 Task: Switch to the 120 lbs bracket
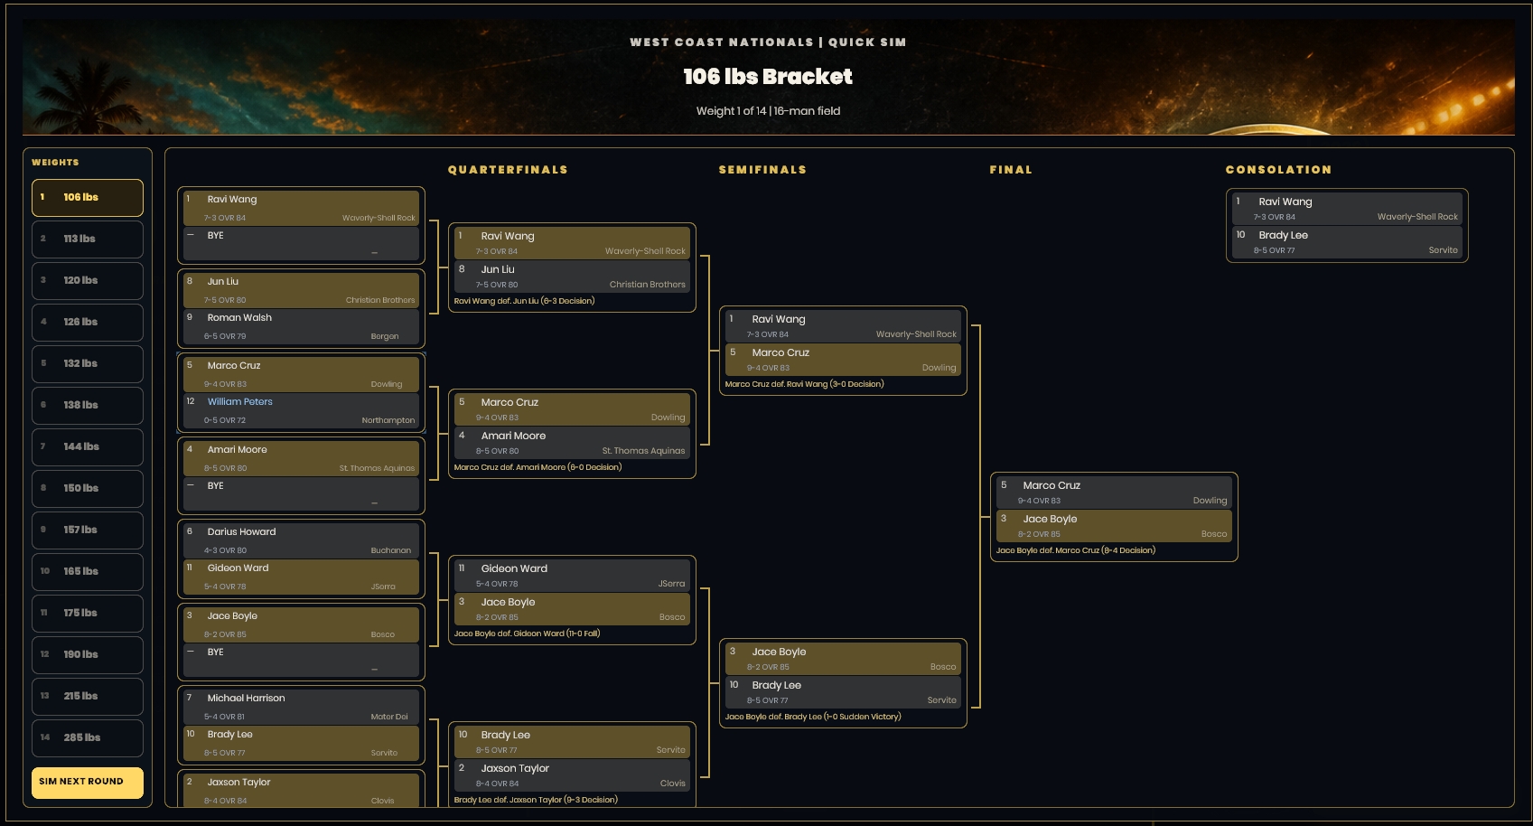pyautogui.click(x=88, y=281)
